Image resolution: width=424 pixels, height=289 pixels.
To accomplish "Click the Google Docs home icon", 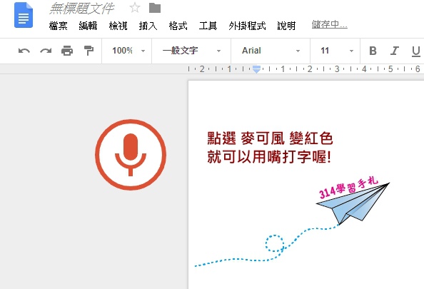I will click(x=24, y=15).
